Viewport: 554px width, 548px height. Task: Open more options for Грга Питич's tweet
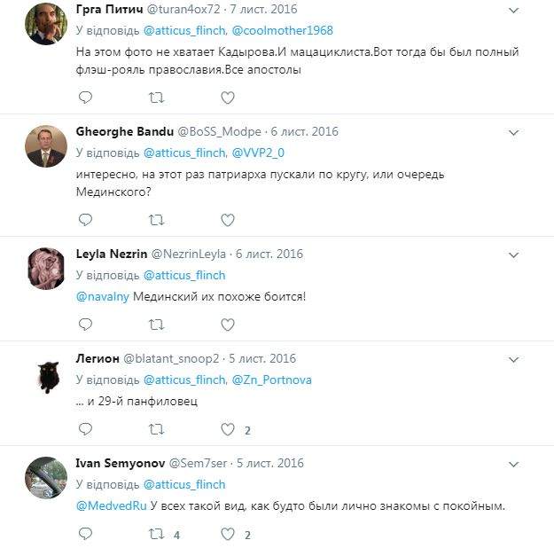click(x=514, y=10)
